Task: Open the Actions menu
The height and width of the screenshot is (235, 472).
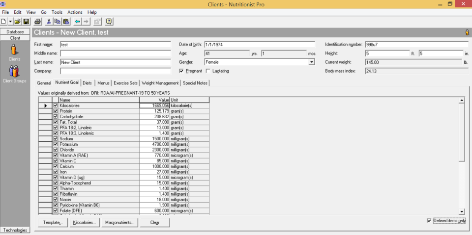Action: [75, 12]
